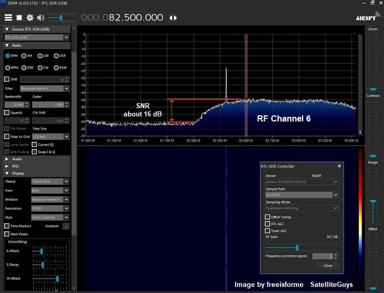Open the hamburger main menu
The width and height of the screenshot is (384, 293).
(9, 17)
